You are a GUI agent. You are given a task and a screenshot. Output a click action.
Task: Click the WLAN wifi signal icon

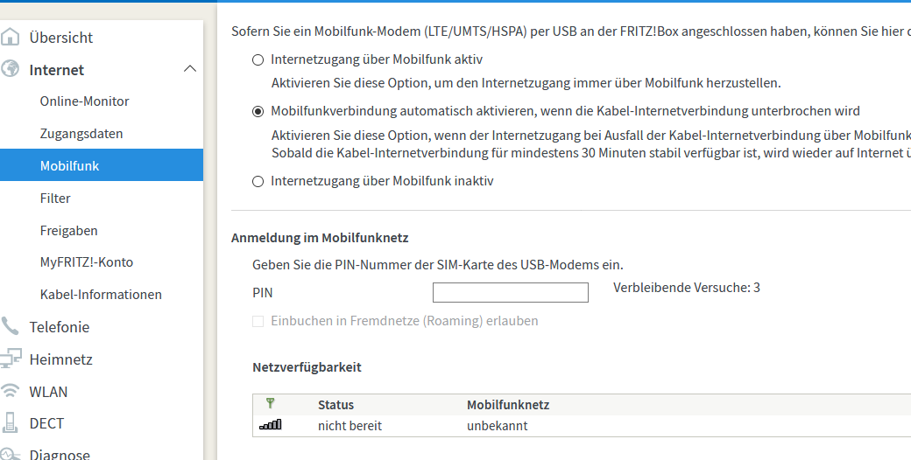coord(10,392)
